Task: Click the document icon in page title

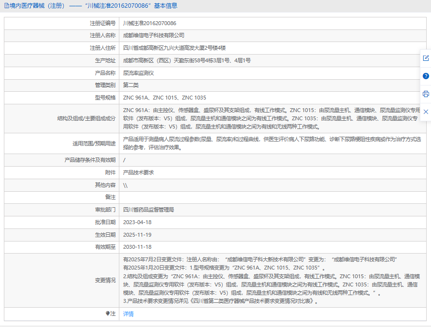Action: [7, 6]
